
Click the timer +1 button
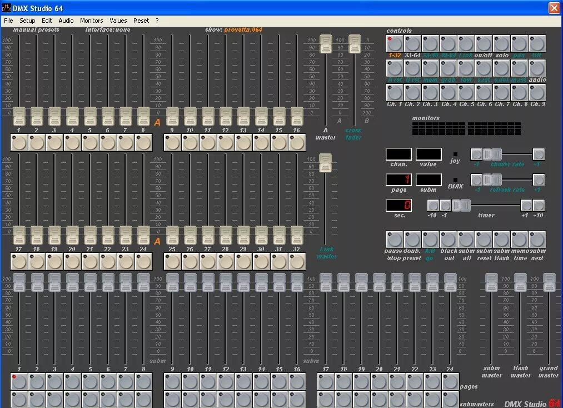pyautogui.click(x=526, y=206)
